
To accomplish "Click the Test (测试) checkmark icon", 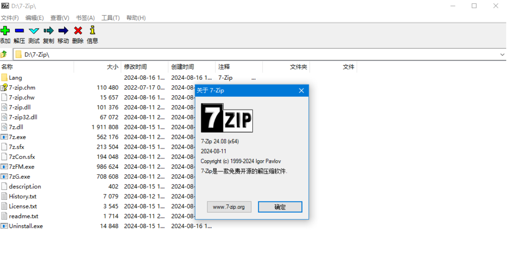I will point(34,31).
